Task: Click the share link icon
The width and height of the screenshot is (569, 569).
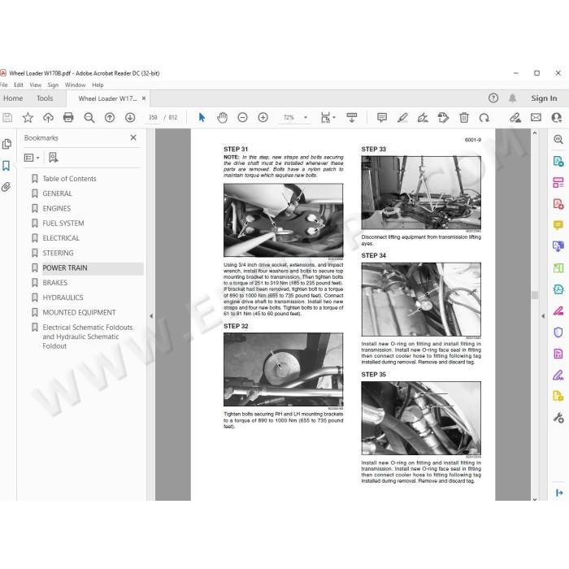Action: pyautogui.click(x=515, y=118)
